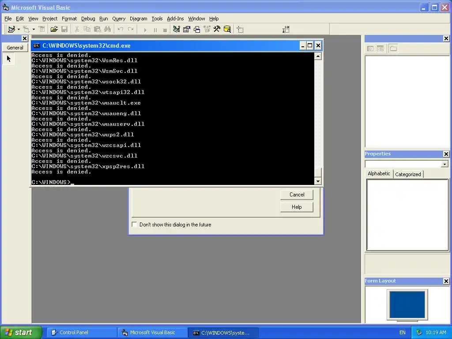Click the Add Standard EXE Project icon
Screen dimensions: 452x339
[11, 29]
